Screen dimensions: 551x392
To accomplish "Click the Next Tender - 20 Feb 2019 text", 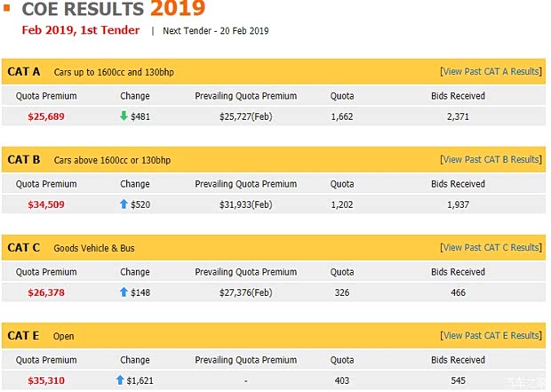I will point(216,31).
